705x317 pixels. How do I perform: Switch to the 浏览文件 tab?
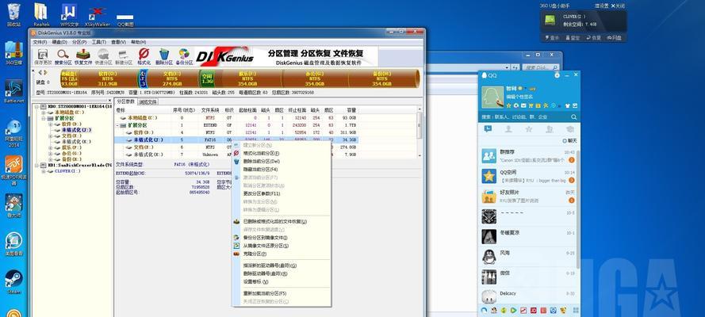pos(148,102)
